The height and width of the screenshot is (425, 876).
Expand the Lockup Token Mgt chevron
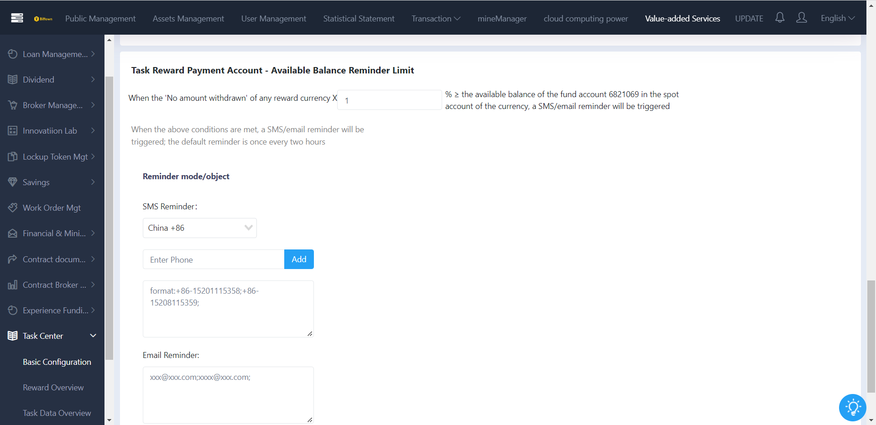click(x=93, y=156)
